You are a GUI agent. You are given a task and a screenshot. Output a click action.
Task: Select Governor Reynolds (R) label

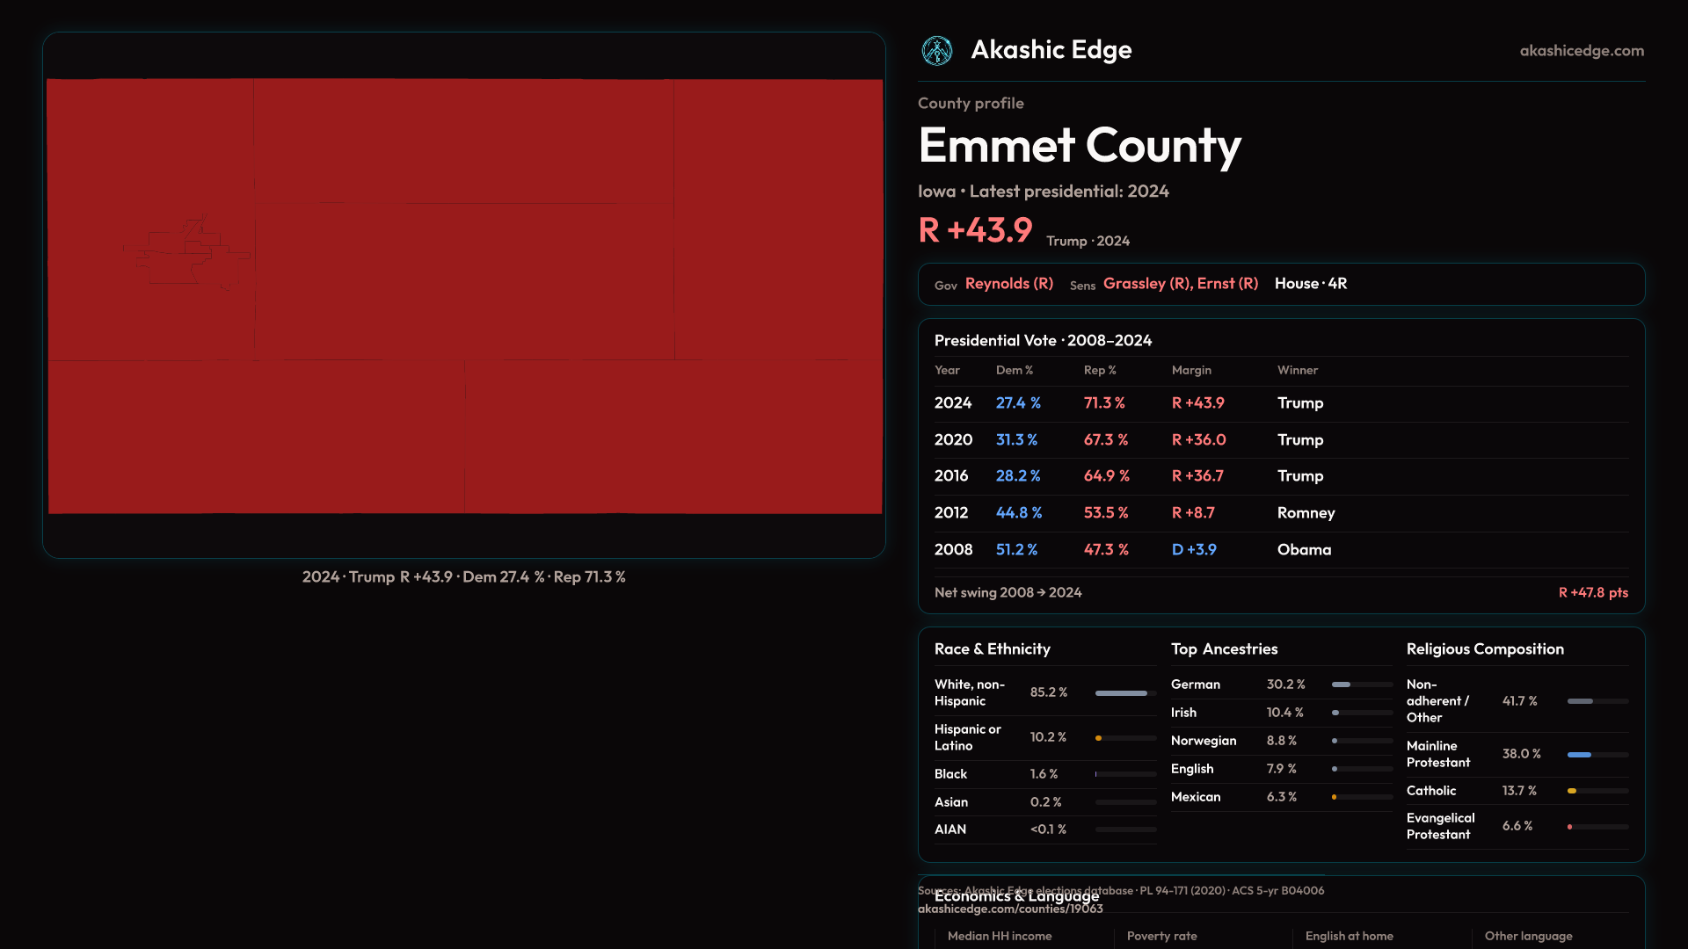pyautogui.click(x=1008, y=284)
